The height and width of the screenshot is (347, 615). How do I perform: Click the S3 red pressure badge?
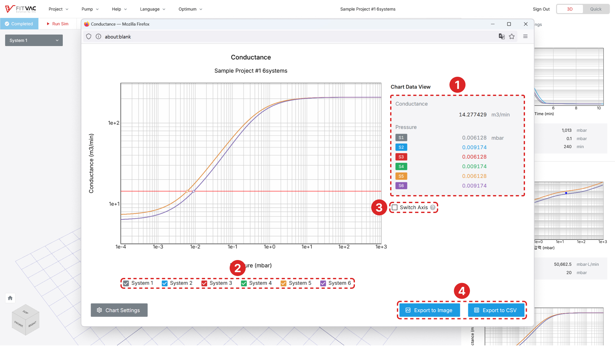pyautogui.click(x=401, y=157)
